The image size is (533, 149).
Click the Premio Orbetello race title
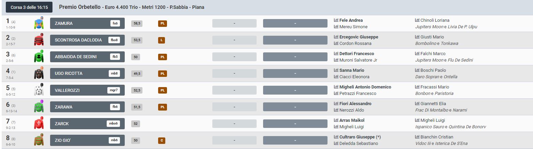(x=80, y=7)
